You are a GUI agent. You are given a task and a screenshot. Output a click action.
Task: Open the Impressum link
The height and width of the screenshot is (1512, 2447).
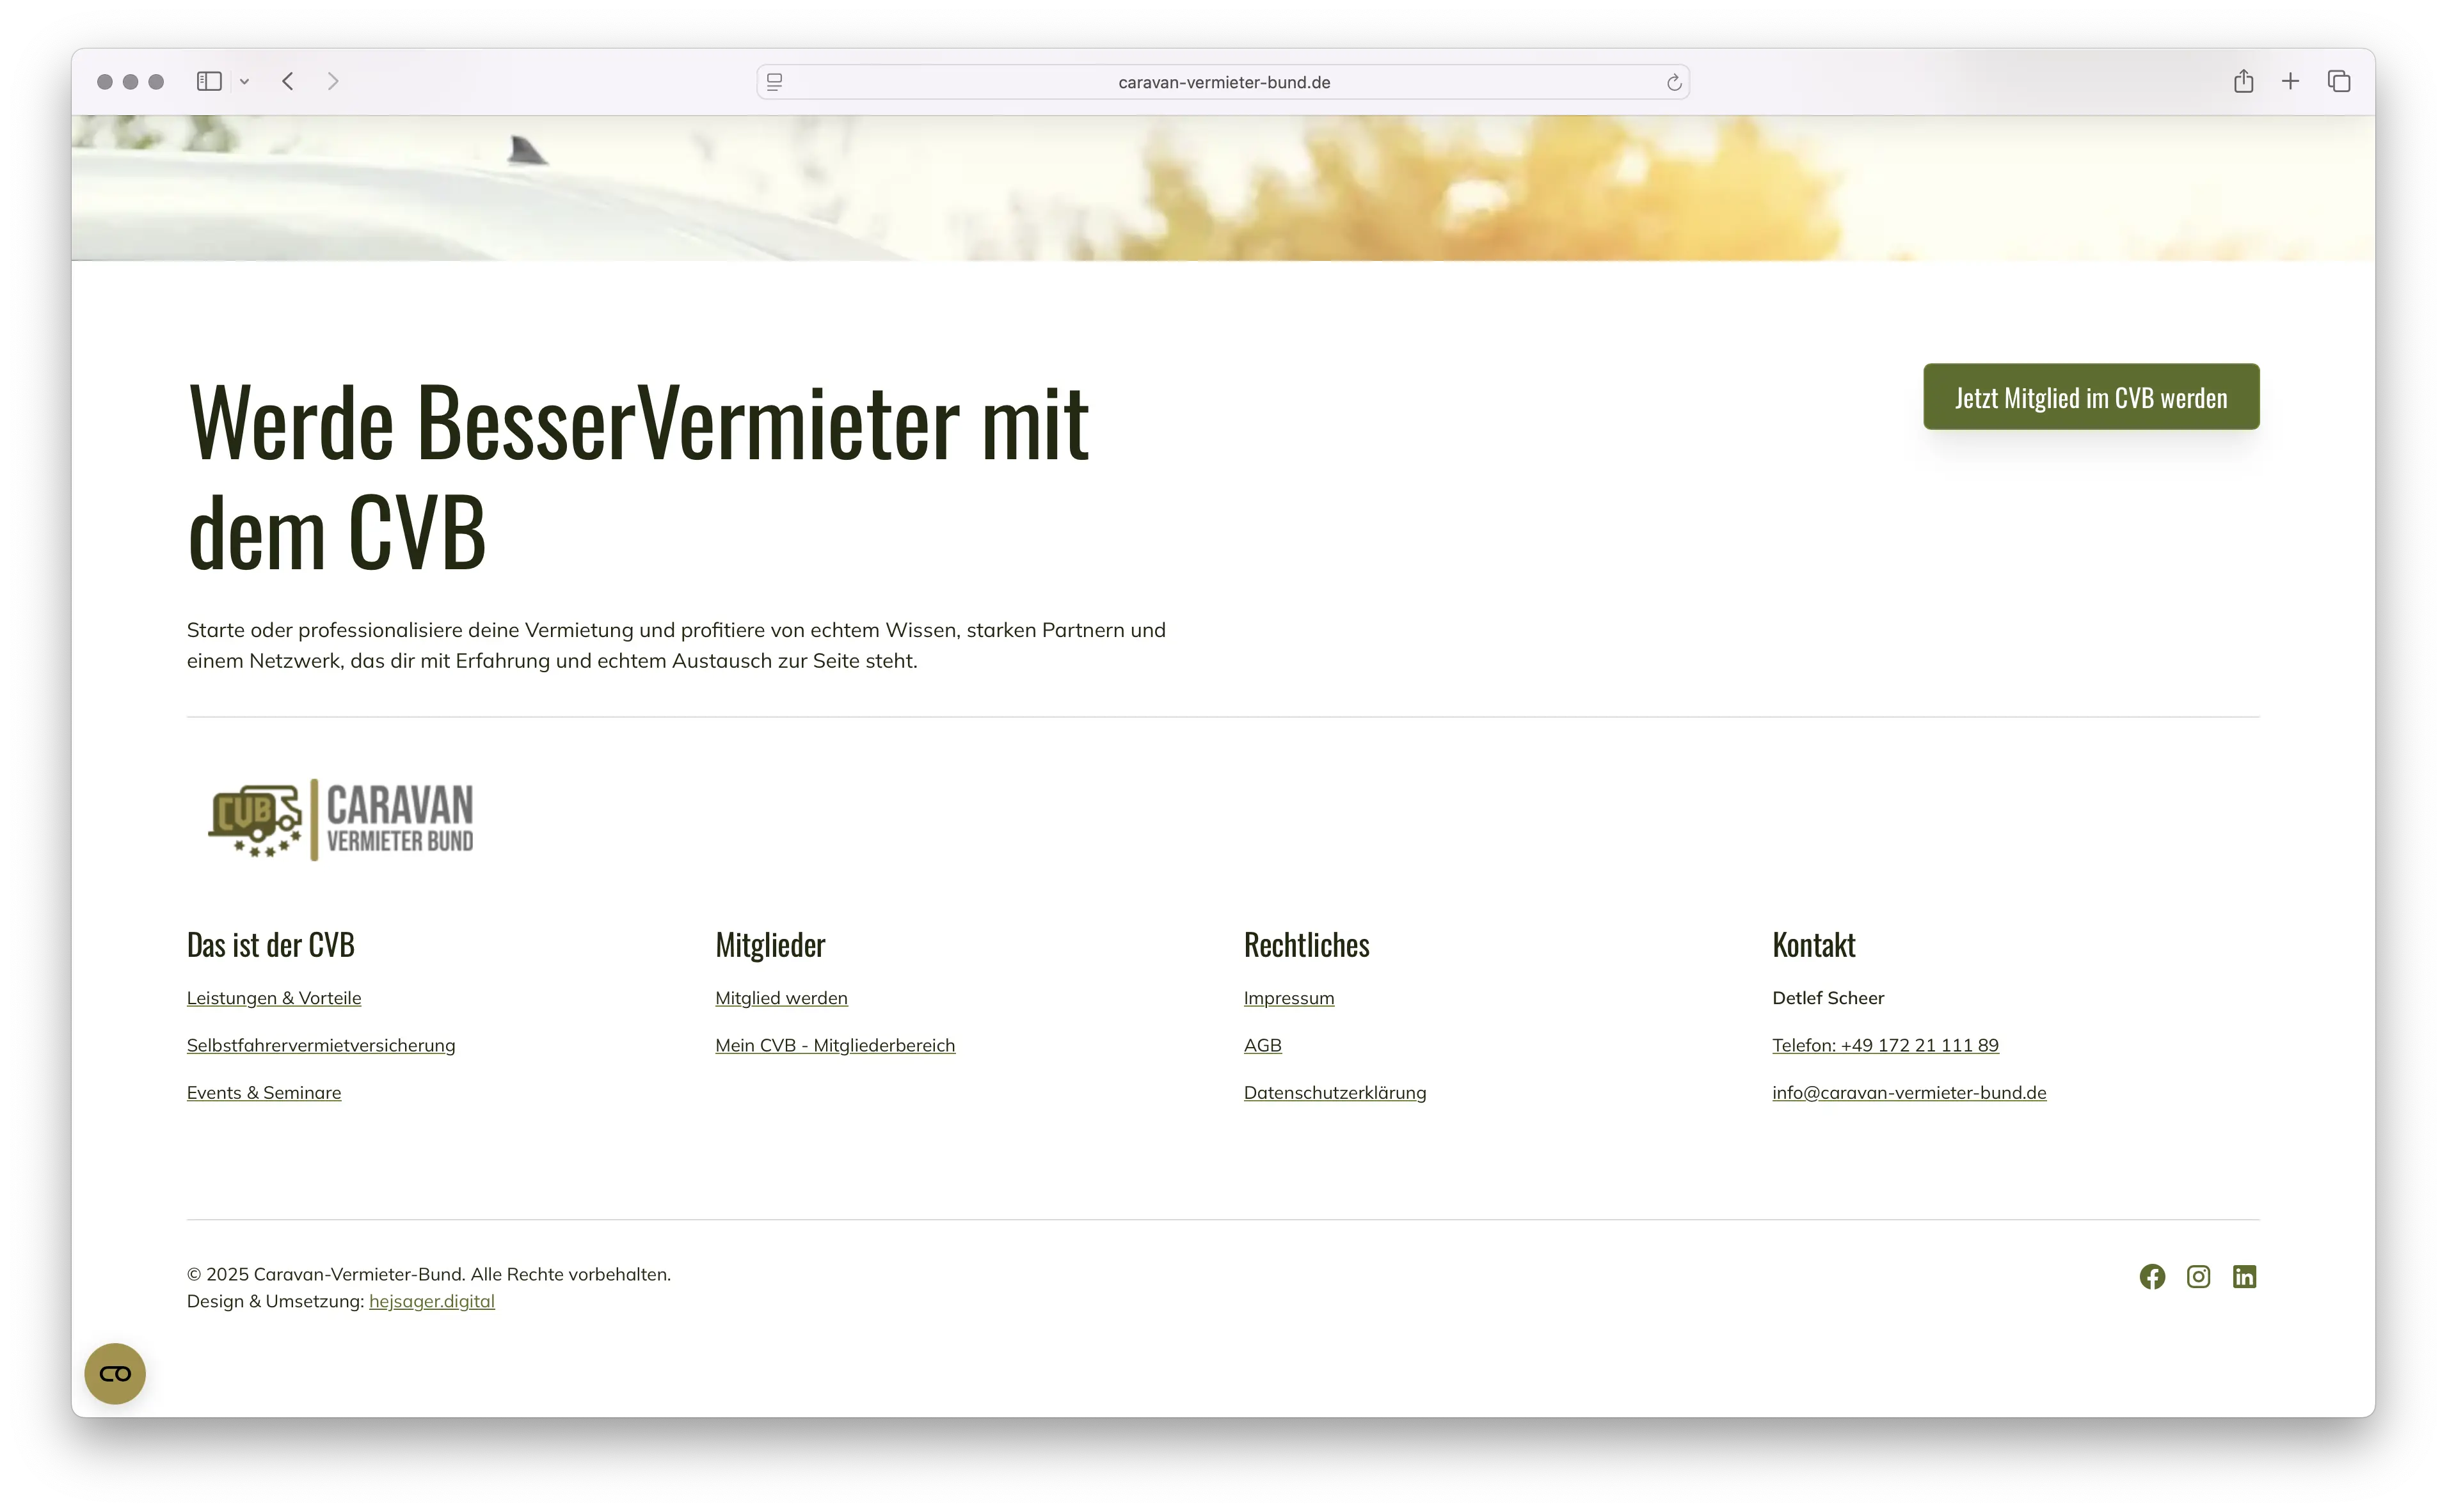coord(1289,998)
